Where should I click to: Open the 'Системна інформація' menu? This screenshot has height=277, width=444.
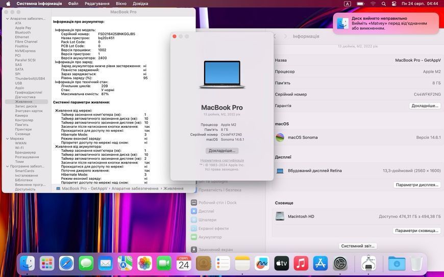(x=39, y=4)
